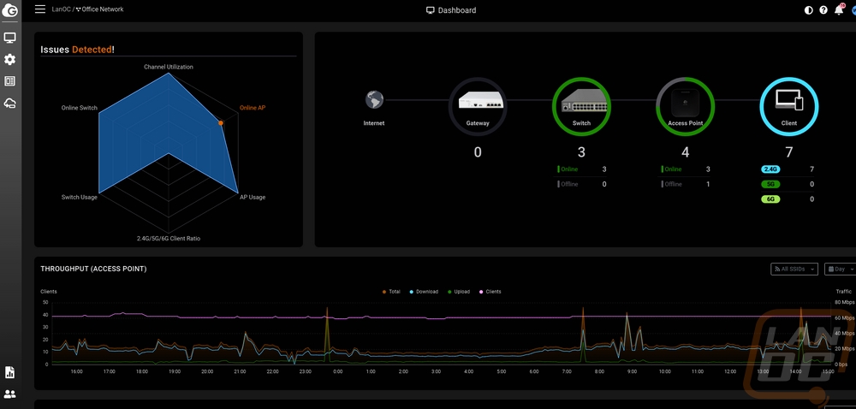Open the help question mark icon
This screenshot has height=409, width=856.
(x=823, y=10)
